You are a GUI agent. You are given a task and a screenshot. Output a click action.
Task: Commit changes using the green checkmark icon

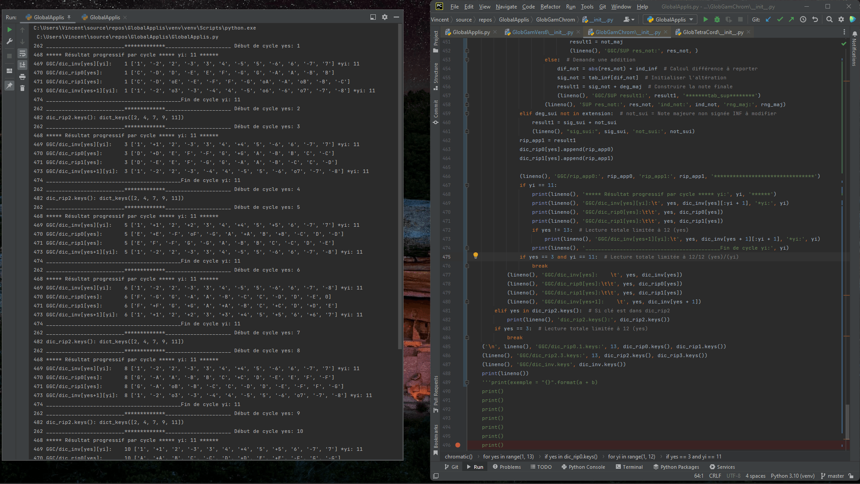(x=780, y=19)
